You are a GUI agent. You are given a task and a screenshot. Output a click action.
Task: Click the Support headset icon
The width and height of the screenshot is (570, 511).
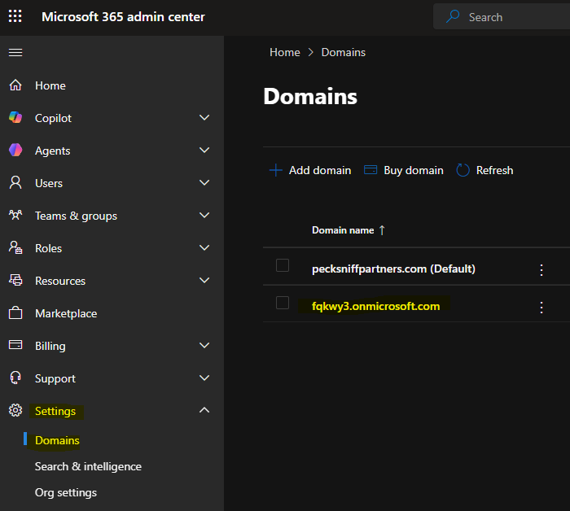point(15,378)
